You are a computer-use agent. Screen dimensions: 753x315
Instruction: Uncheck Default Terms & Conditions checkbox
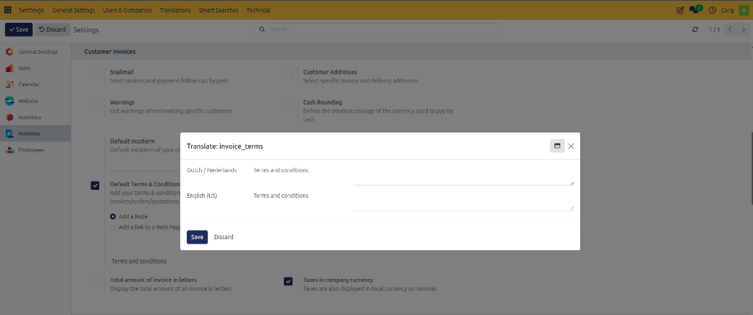[x=95, y=185]
